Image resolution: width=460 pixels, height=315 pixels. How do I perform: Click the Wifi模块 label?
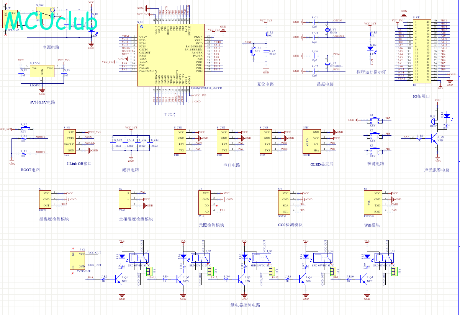372,225
